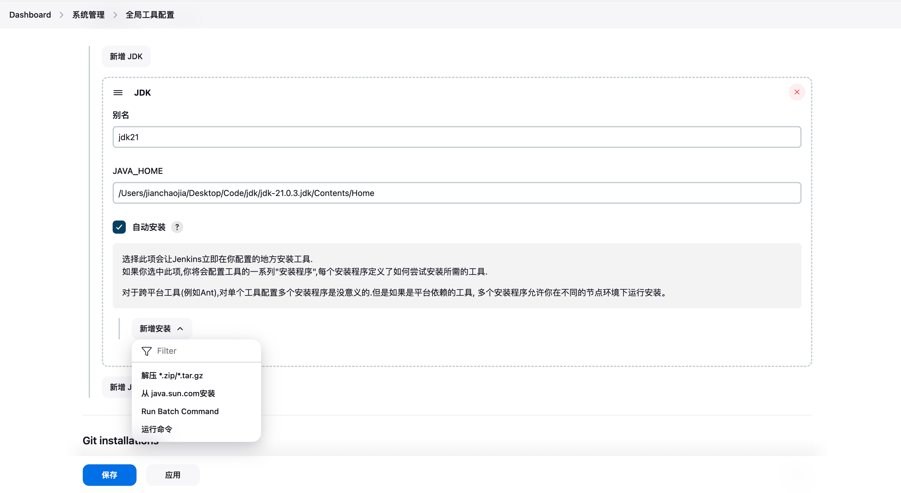Click the drag handle icon next to JDK
This screenshot has height=493, width=901.
[x=118, y=93]
